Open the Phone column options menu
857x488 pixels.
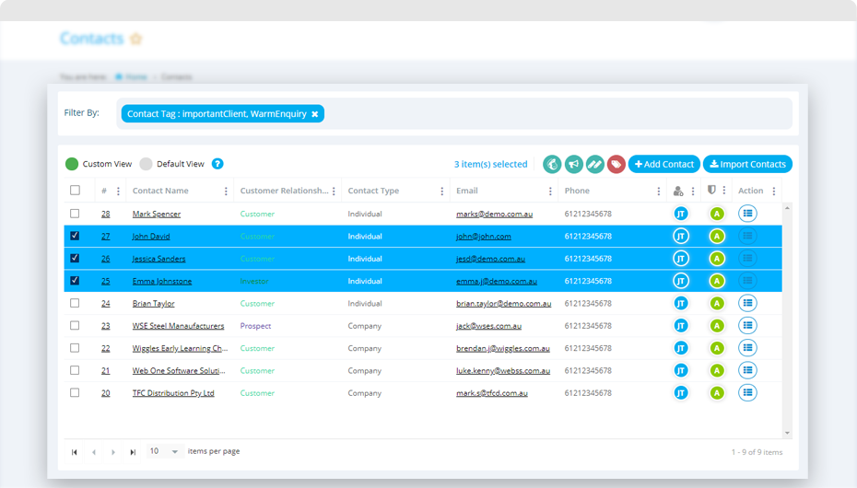[659, 191]
